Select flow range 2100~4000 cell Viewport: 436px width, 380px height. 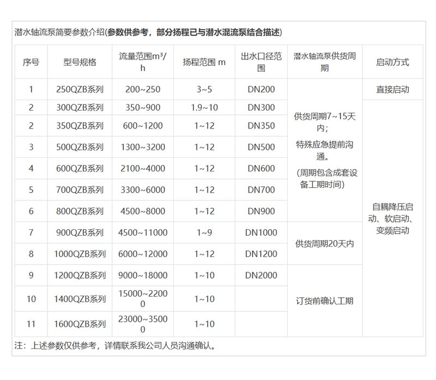click(x=143, y=169)
